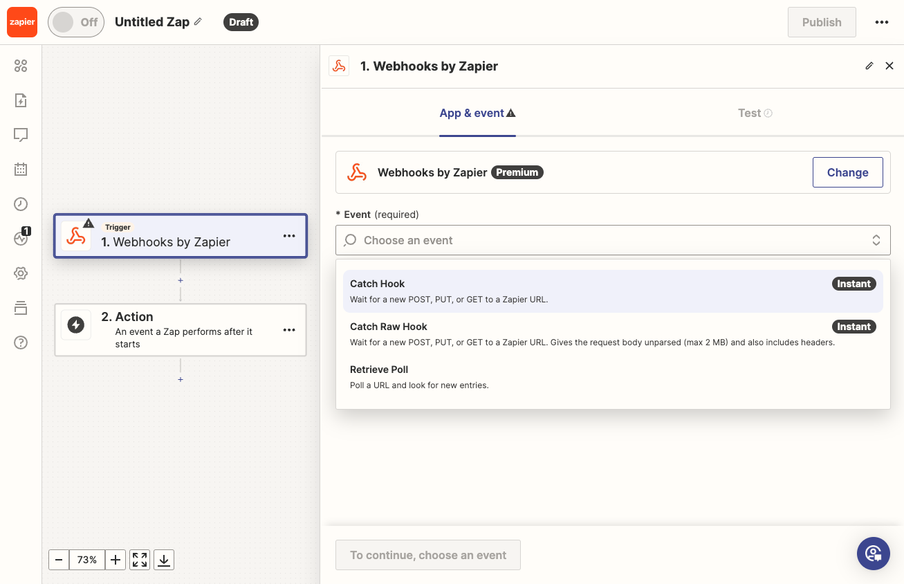Click To continue, choose an event button

[428, 555]
